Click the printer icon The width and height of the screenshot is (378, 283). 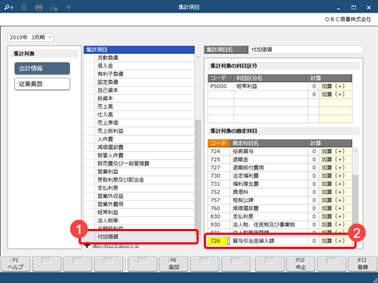[39, 7]
